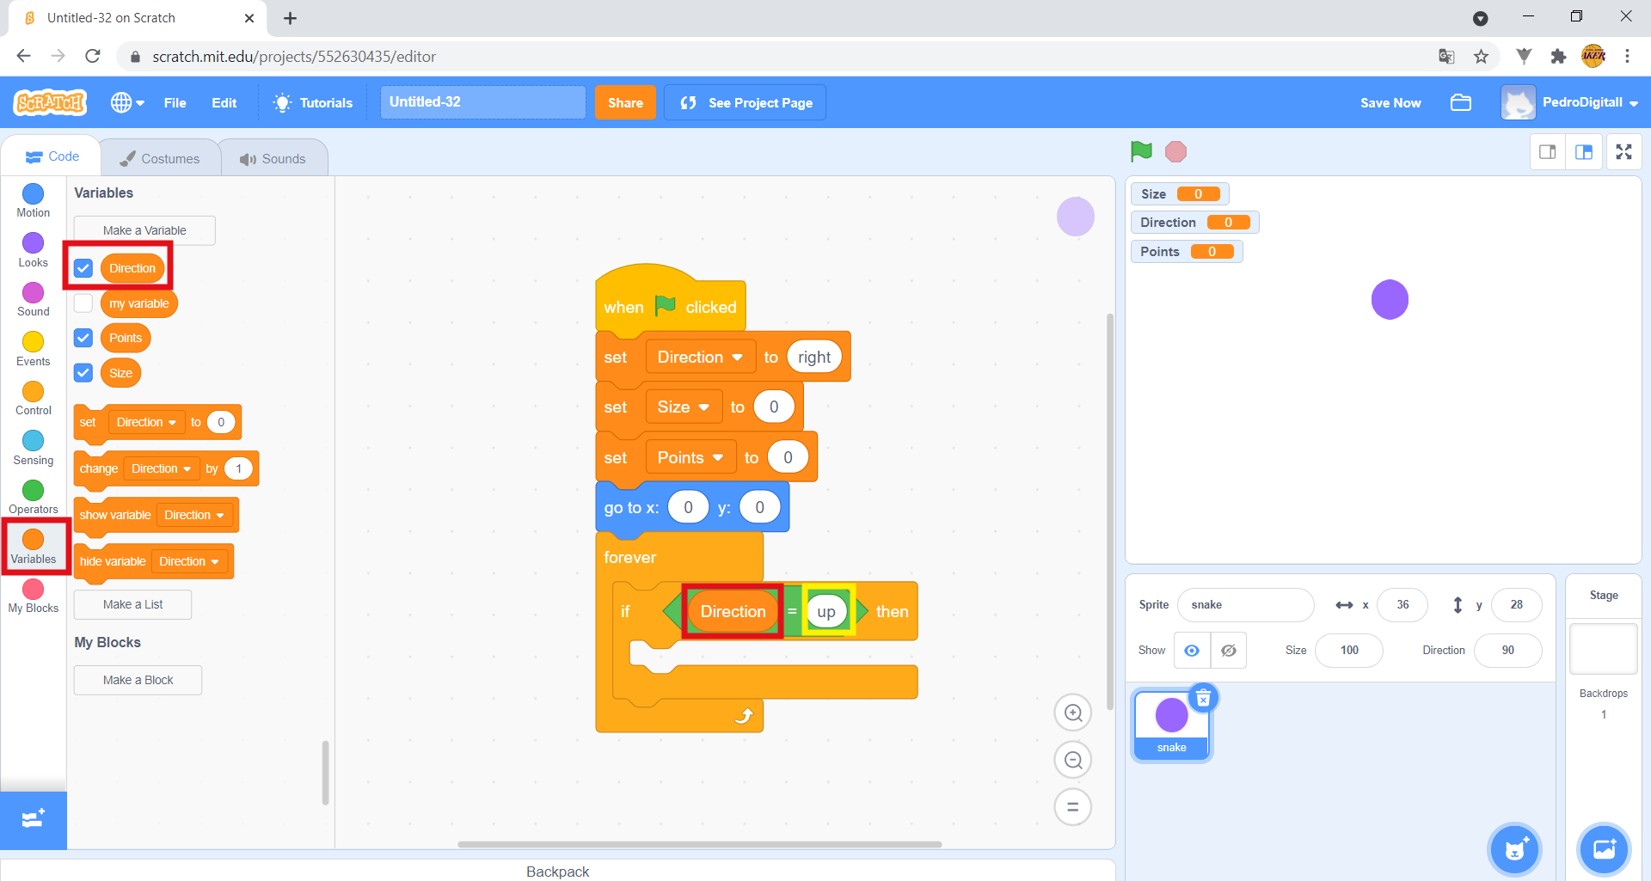
Task: Open the Looks blocks category
Action: click(x=33, y=250)
